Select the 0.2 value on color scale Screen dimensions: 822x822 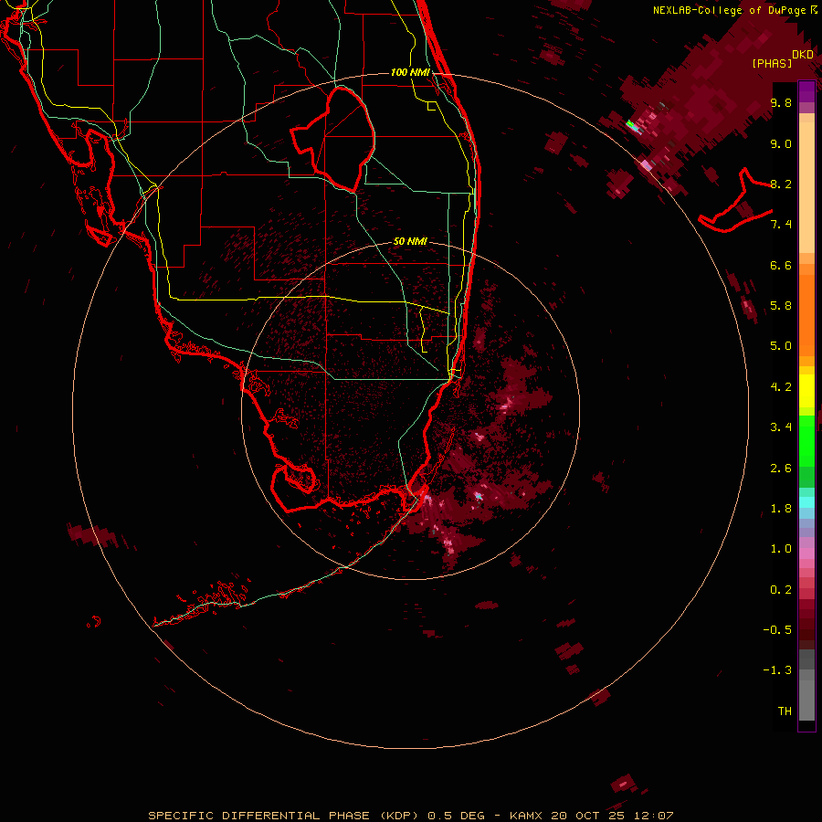point(781,590)
